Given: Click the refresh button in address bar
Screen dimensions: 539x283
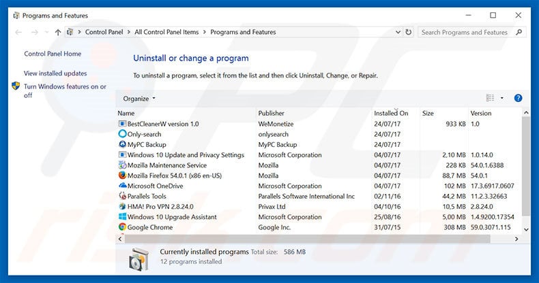Looking at the screenshot, I should (x=409, y=32).
